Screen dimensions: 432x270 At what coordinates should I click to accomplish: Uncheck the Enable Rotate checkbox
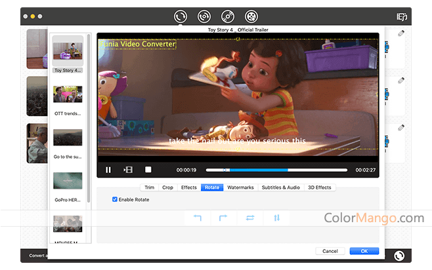pos(115,199)
